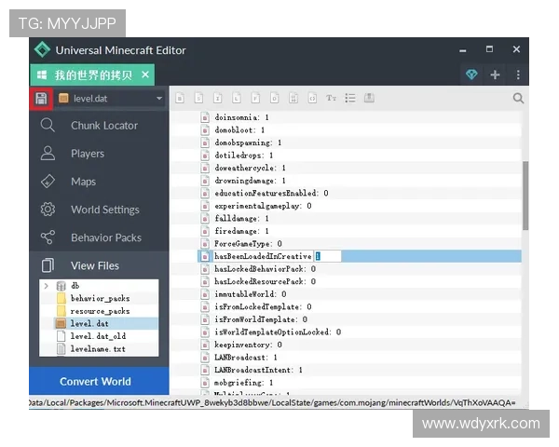Select the isWorldTemplateOptionLocked: 0 entry
The width and height of the screenshot is (559, 447).
click(277, 332)
